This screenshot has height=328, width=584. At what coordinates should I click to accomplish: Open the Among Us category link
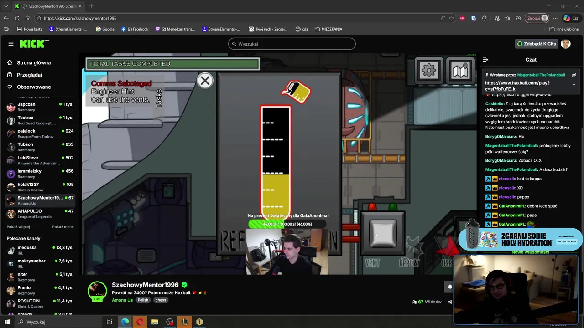[x=122, y=300]
